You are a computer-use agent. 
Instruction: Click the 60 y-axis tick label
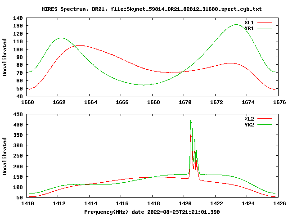tap(20, 81)
